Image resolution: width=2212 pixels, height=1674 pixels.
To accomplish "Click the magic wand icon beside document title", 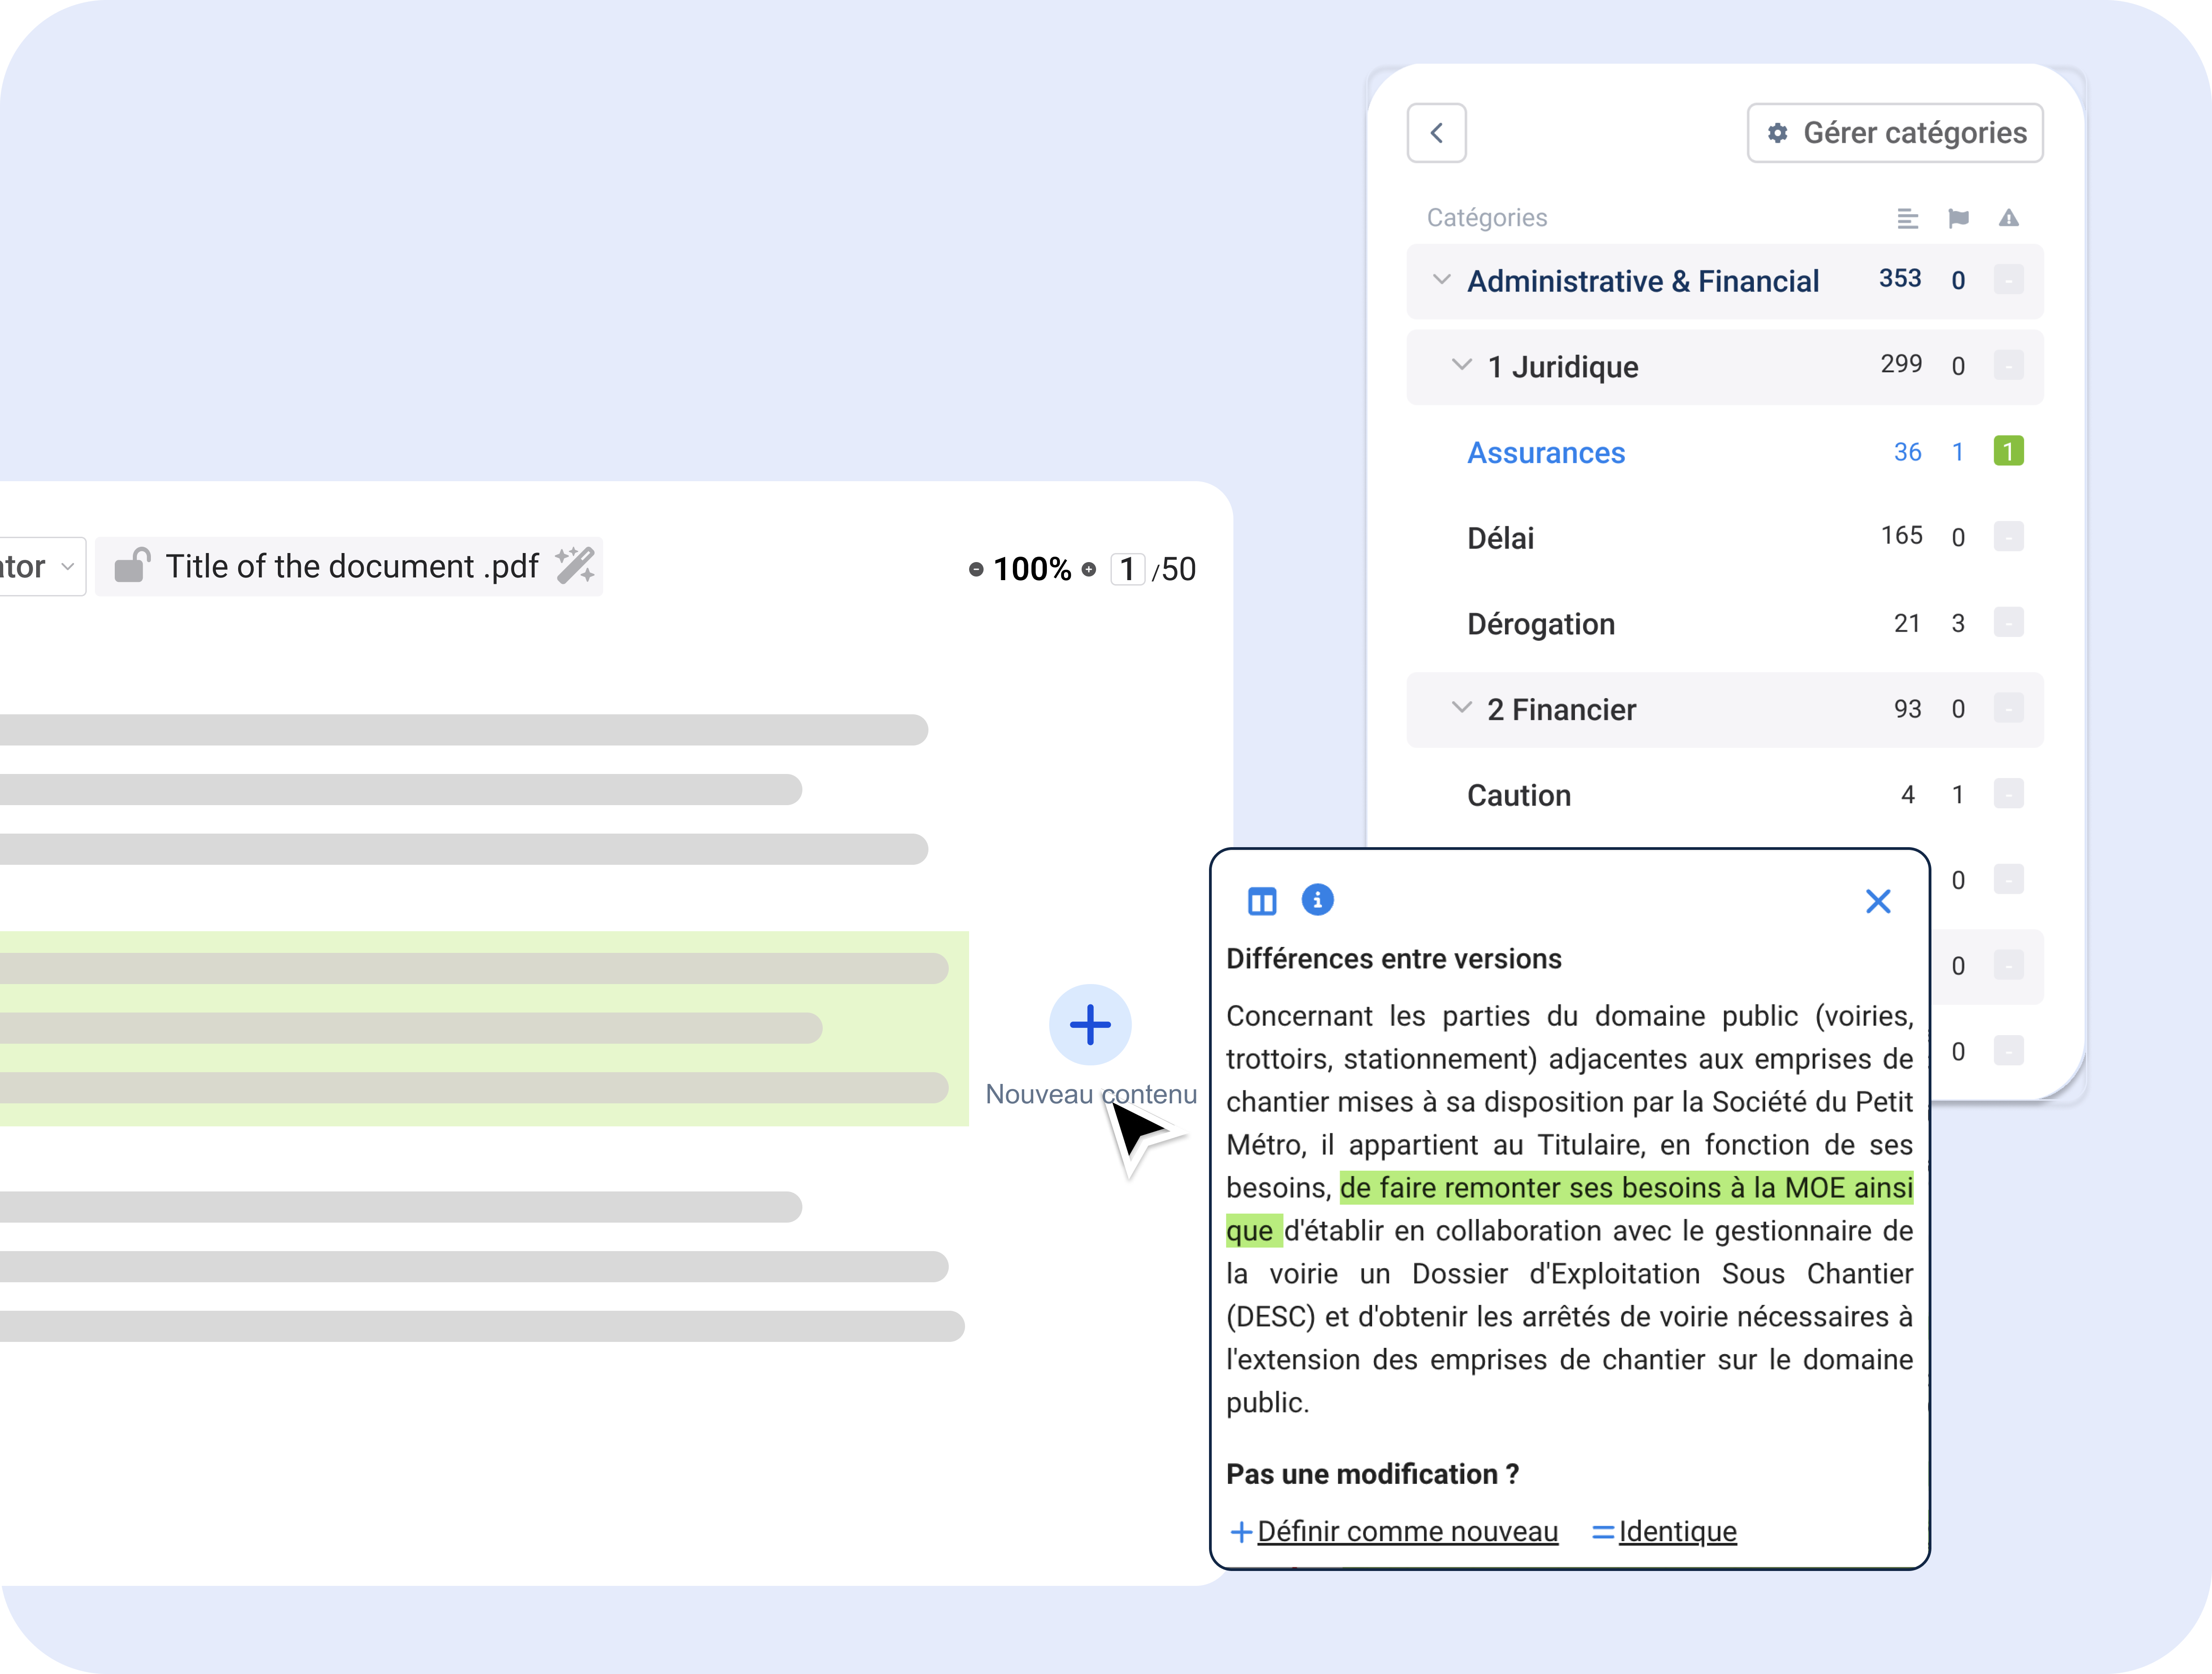I will 575,566.
